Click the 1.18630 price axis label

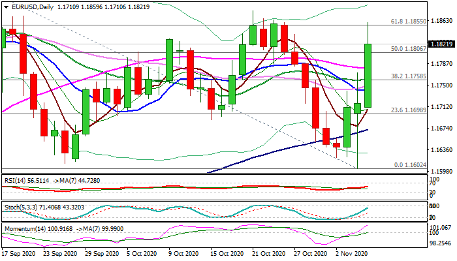coord(442,21)
